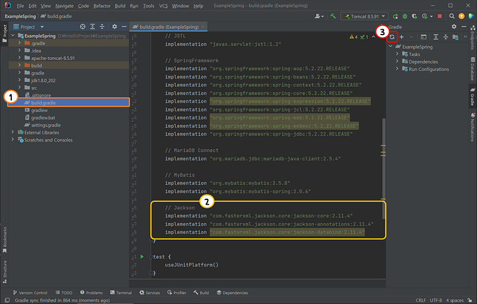The width and height of the screenshot is (477, 304).
Task: Expand the src folder
Action: point(20,87)
